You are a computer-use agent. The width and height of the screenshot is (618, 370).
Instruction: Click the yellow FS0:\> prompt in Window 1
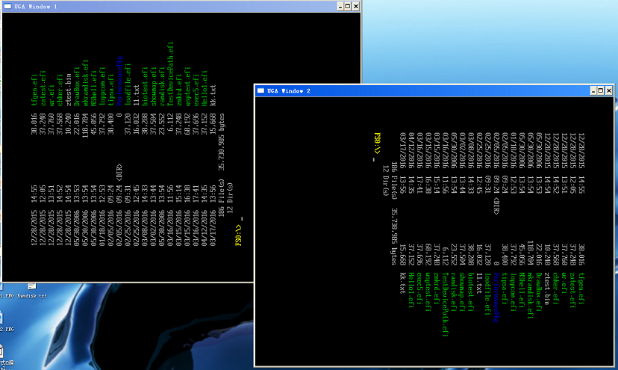point(238,235)
